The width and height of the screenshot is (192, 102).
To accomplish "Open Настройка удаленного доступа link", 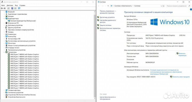I will [108, 21].
